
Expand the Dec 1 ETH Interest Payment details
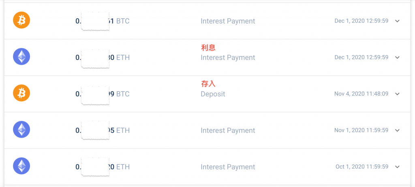point(397,57)
